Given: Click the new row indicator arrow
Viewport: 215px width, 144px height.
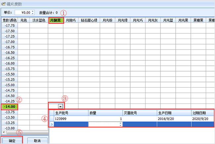Looking at the screenshot, I should coord(52,124).
